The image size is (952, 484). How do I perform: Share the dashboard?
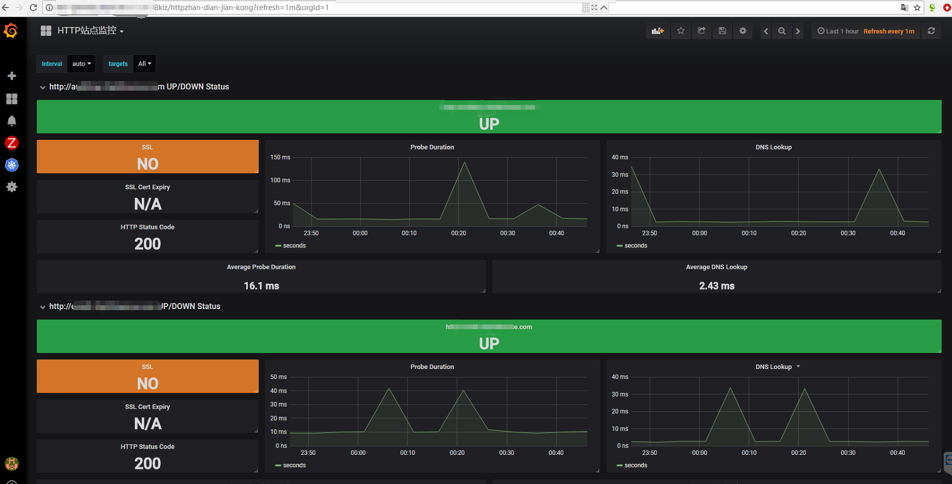(x=702, y=31)
